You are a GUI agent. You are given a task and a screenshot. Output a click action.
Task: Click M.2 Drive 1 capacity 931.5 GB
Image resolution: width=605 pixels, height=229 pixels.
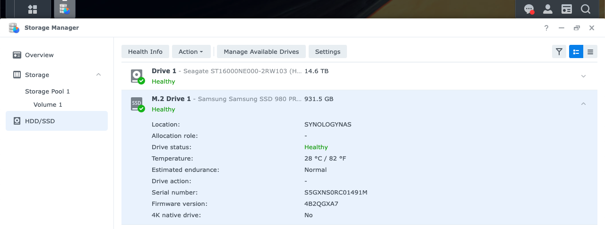click(x=319, y=99)
